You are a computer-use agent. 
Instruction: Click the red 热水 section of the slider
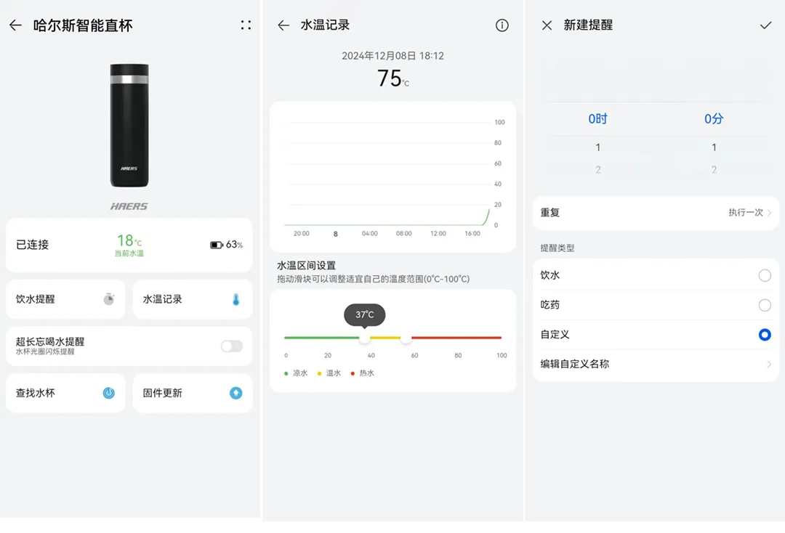[x=456, y=338]
